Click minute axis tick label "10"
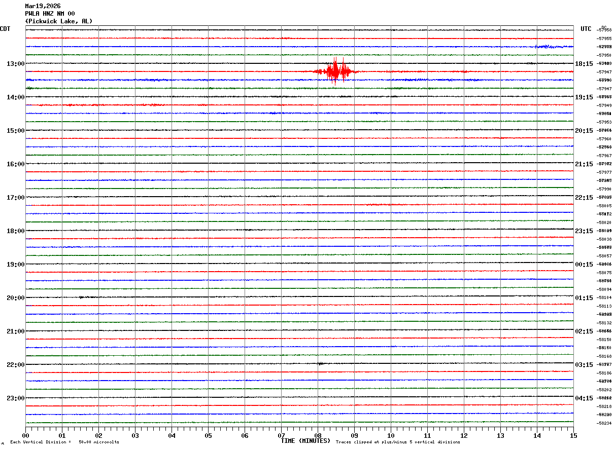This screenshot has width=614, height=449. [x=391, y=435]
